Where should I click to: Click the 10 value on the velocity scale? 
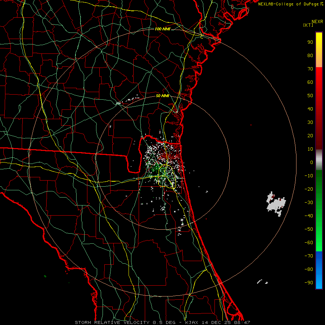tap(310, 149)
